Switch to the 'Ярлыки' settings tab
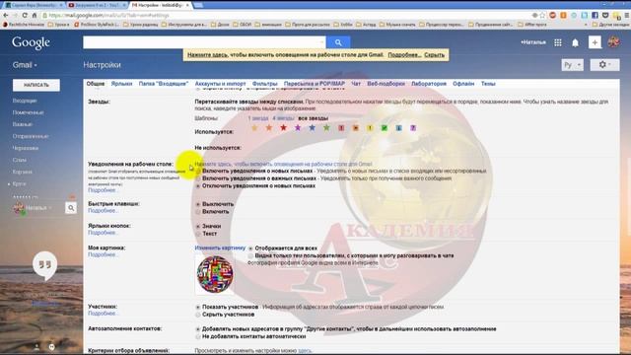The image size is (631, 355). pyautogui.click(x=121, y=84)
